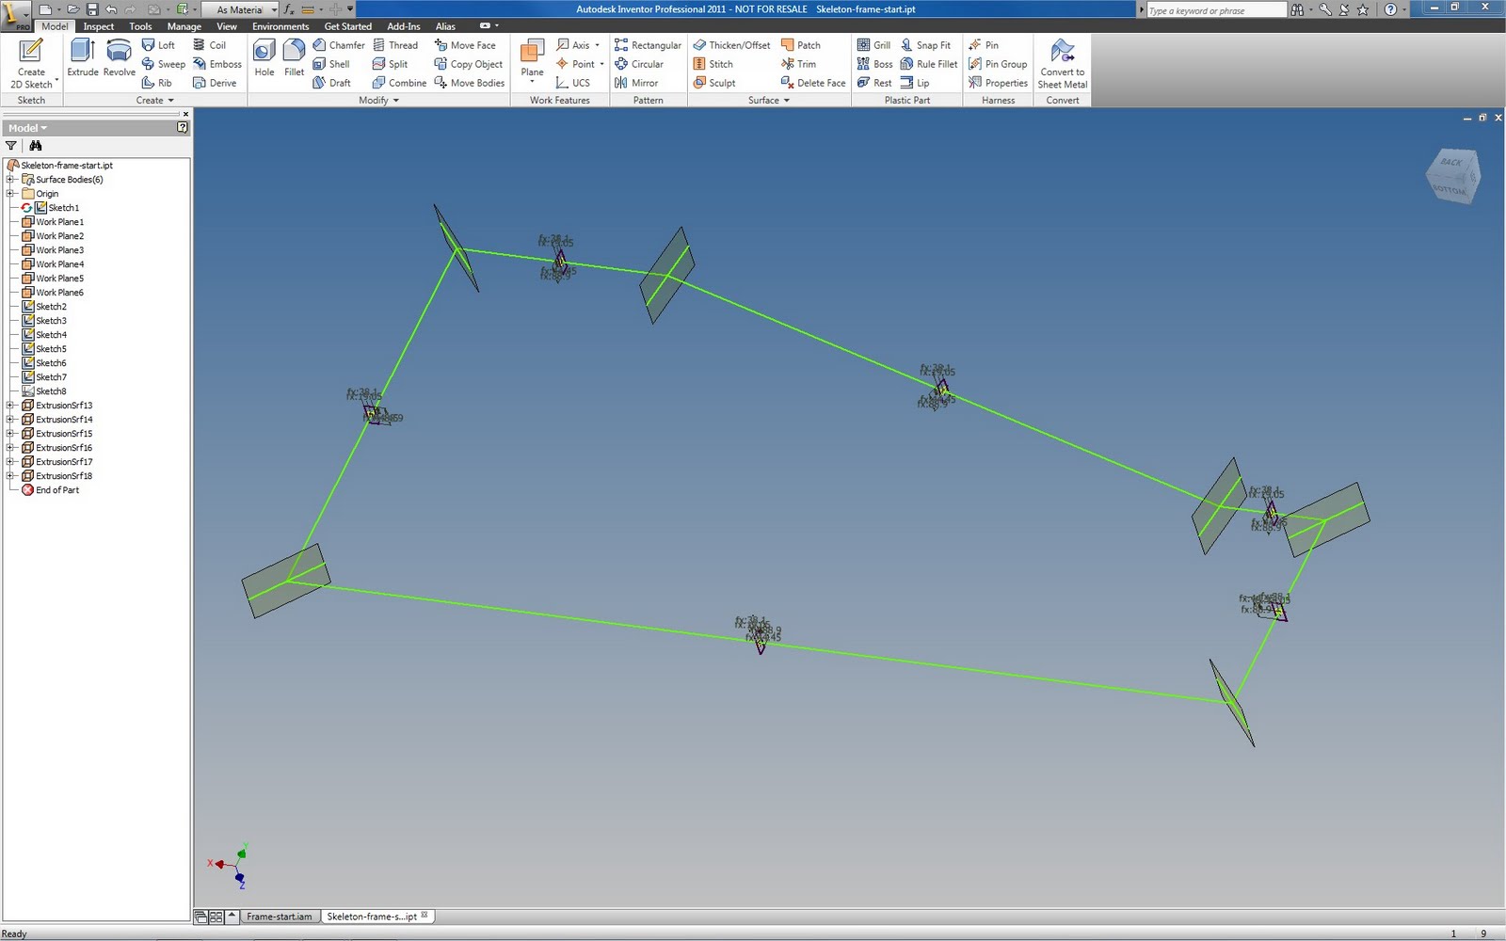The width and height of the screenshot is (1506, 941).
Task: Open the Hole feature tool
Action: tap(264, 58)
